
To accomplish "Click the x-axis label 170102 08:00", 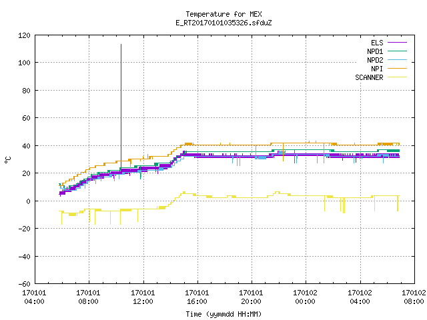I will 414,297.
